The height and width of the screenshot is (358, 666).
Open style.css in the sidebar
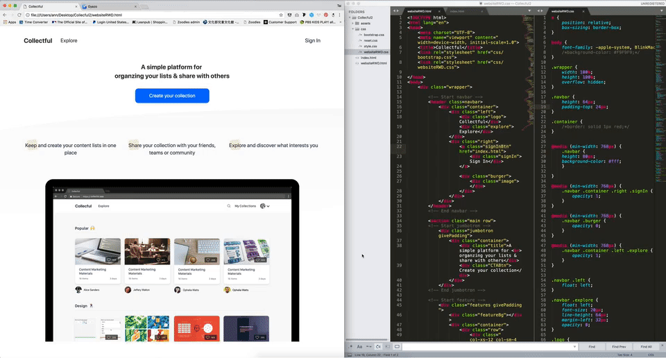[x=370, y=46]
